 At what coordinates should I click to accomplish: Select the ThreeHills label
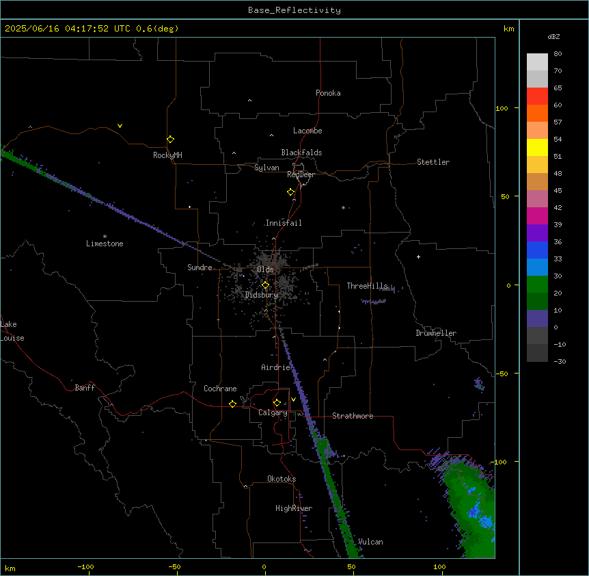(x=367, y=286)
